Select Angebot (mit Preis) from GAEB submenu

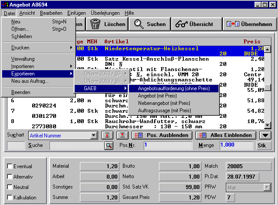click(x=157, y=96)
